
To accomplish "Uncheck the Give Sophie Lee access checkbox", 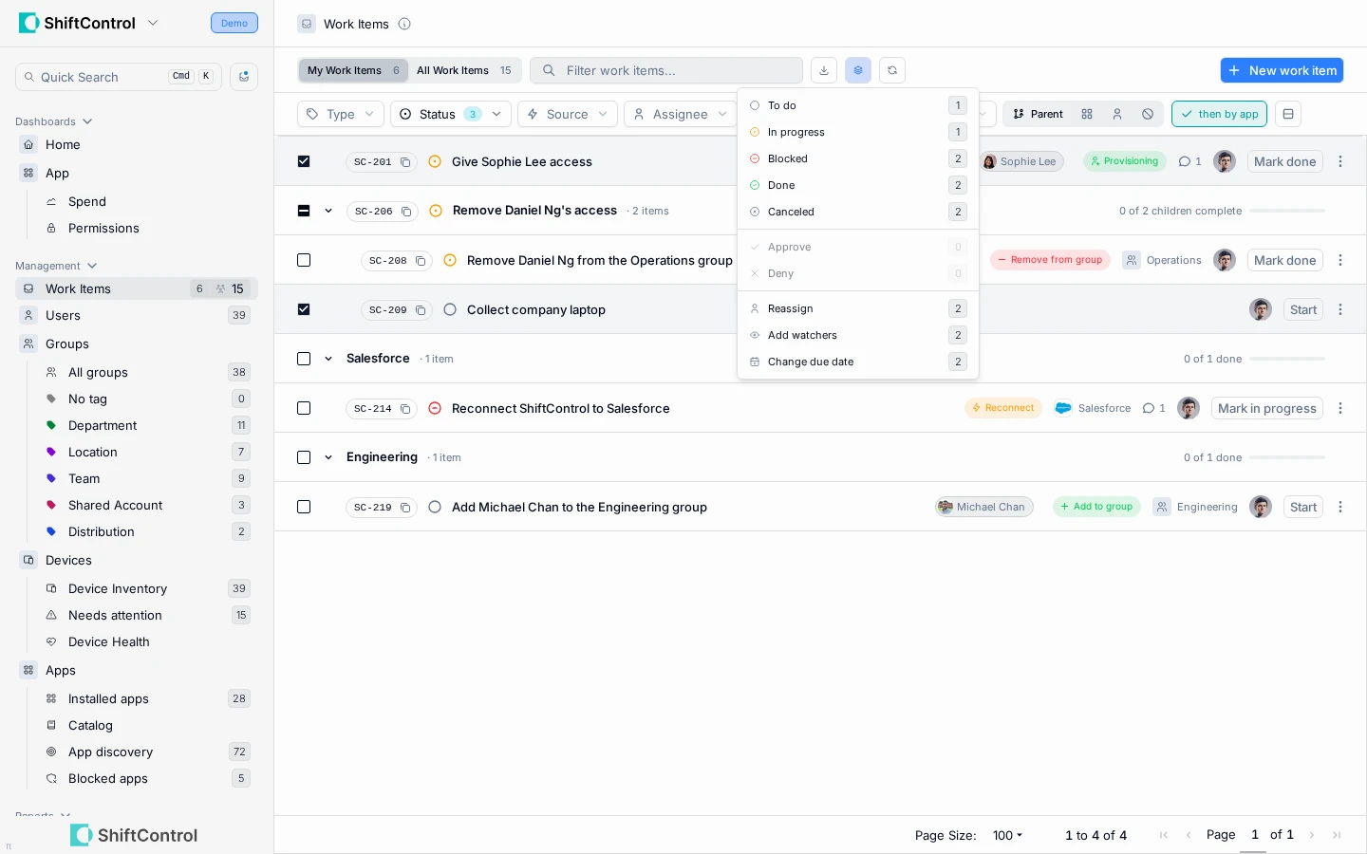I will pyautogui.click(x=304, y=161).
